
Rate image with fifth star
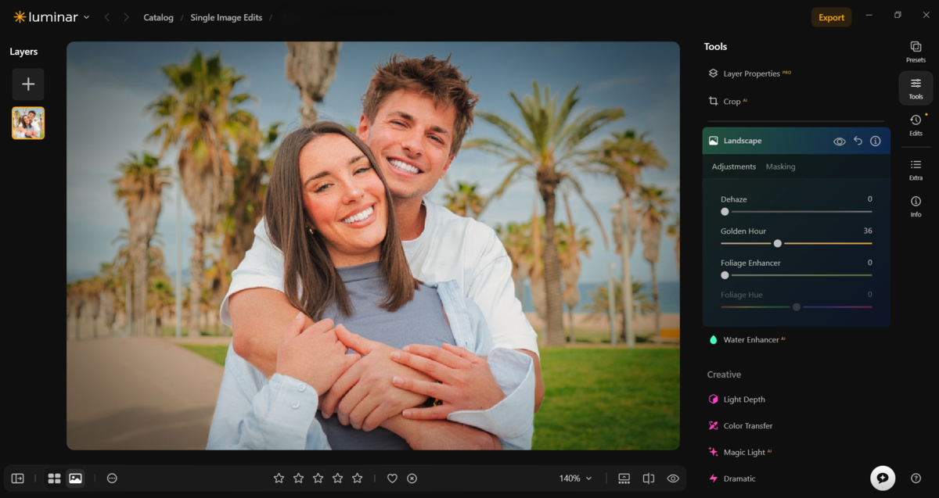pyautogui.click(x=357, y=478)
